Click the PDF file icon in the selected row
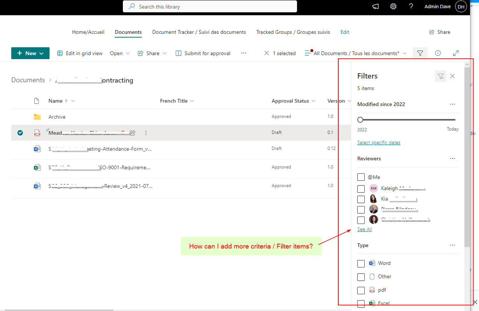This screenshot has height=311, width=479. 37,133
